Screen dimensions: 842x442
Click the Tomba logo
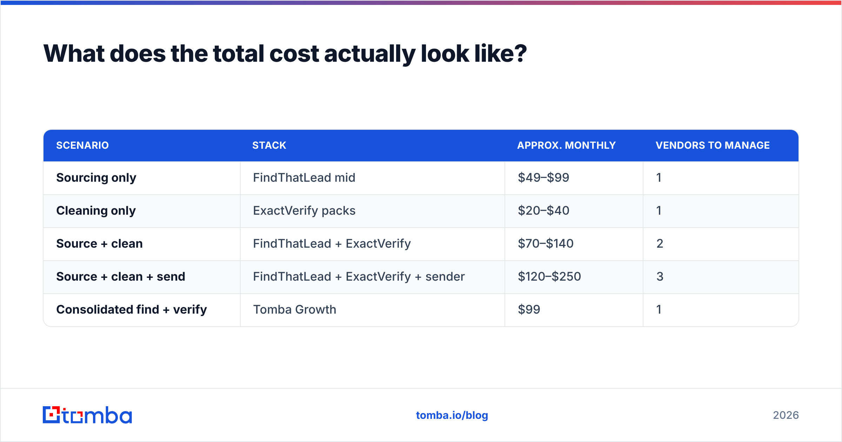pyautogui.click(x=87, y=415)
